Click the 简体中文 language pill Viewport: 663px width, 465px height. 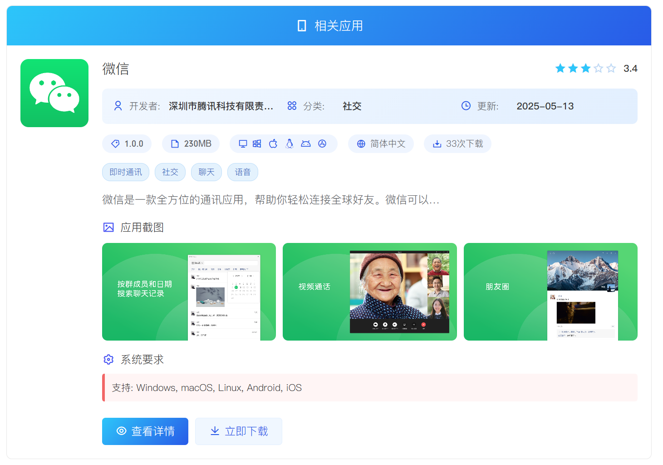[x=381, y=143]
